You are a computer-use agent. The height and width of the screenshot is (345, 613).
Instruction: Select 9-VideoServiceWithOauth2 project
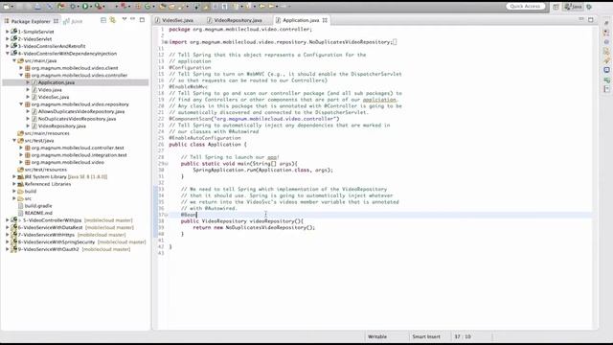point(49,249)
